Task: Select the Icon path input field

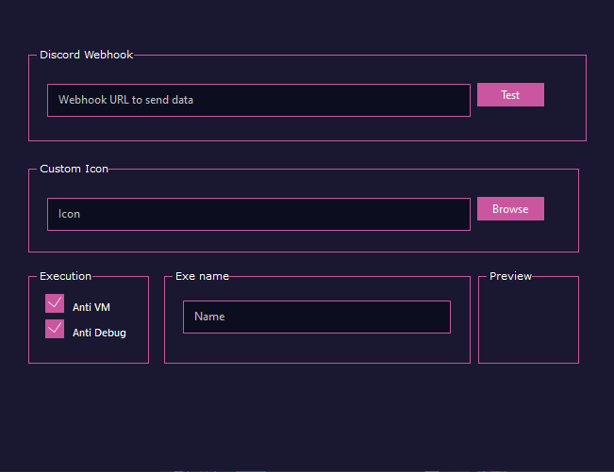Action: tap(258, 214)
